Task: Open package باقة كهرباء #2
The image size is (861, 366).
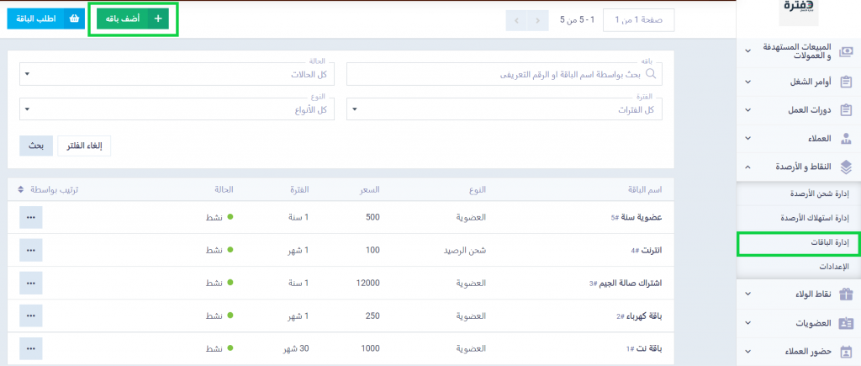Action: 639,316
